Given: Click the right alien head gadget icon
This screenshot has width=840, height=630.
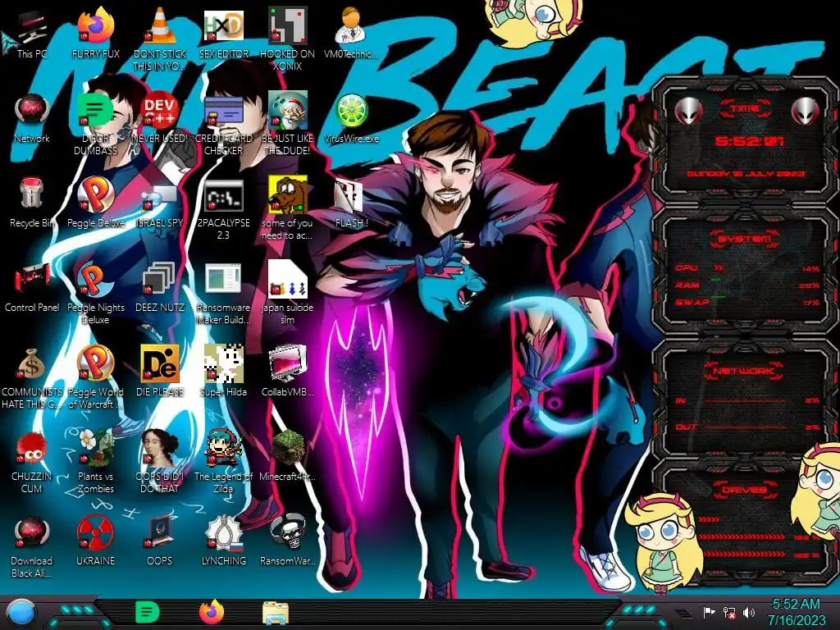Looking at the screenshot, I should coord(806,112).
